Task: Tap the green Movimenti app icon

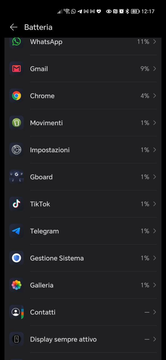Action: 16,123
